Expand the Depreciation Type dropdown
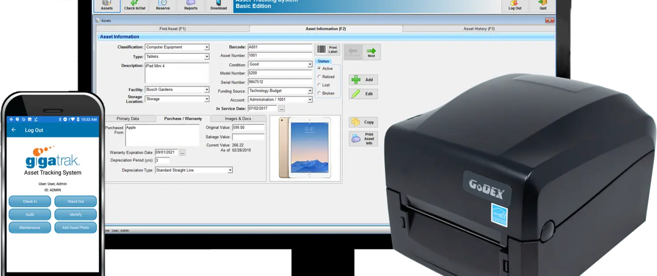 coord(230,170)
